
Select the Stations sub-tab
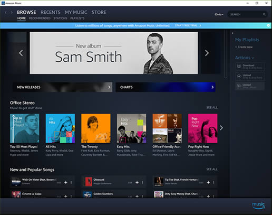60,18
